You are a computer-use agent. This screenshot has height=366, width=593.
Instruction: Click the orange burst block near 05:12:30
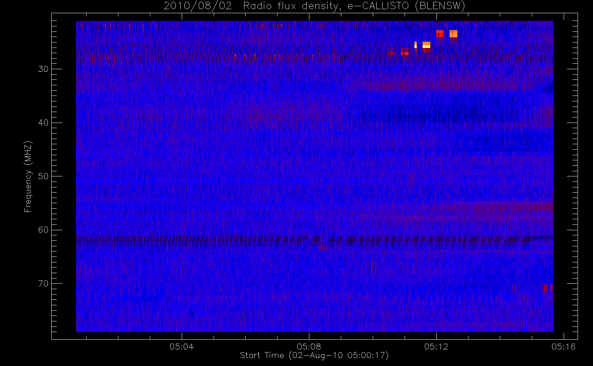(x=454, y=34)
